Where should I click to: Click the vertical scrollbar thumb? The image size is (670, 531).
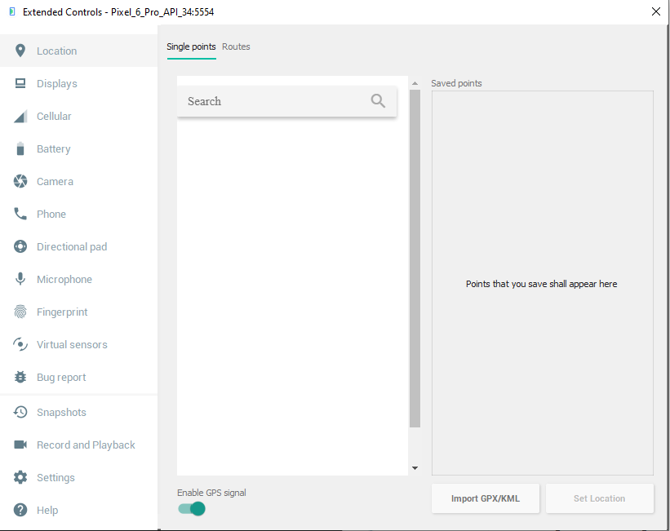point(415,259)
